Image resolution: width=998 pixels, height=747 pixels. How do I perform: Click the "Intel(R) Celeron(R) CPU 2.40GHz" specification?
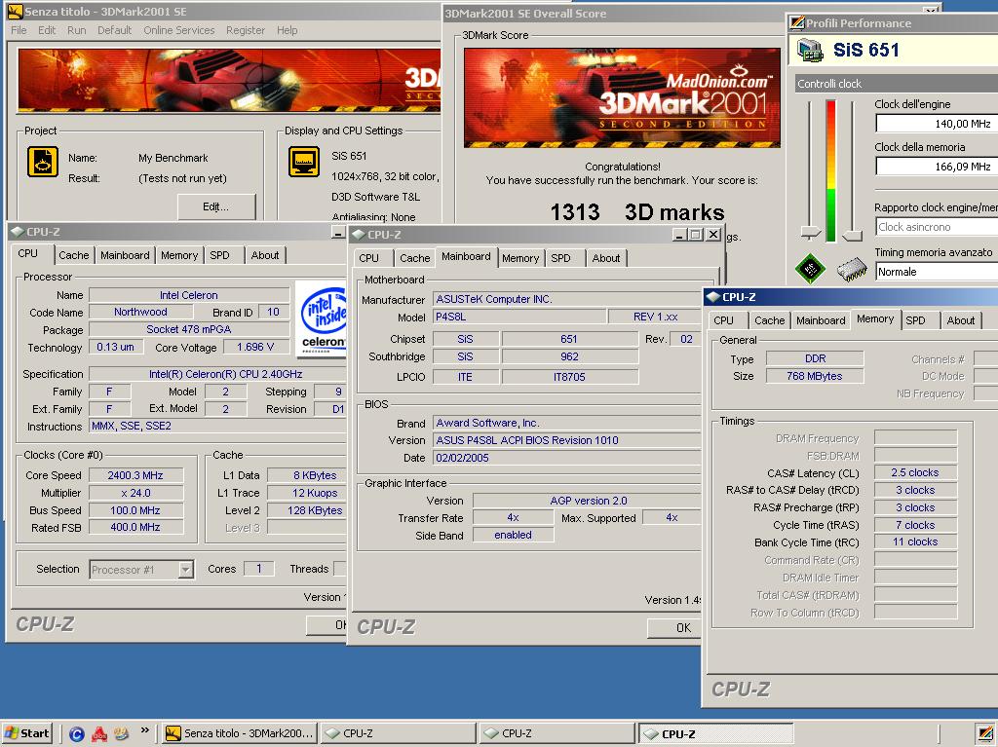tap(225, 374)
